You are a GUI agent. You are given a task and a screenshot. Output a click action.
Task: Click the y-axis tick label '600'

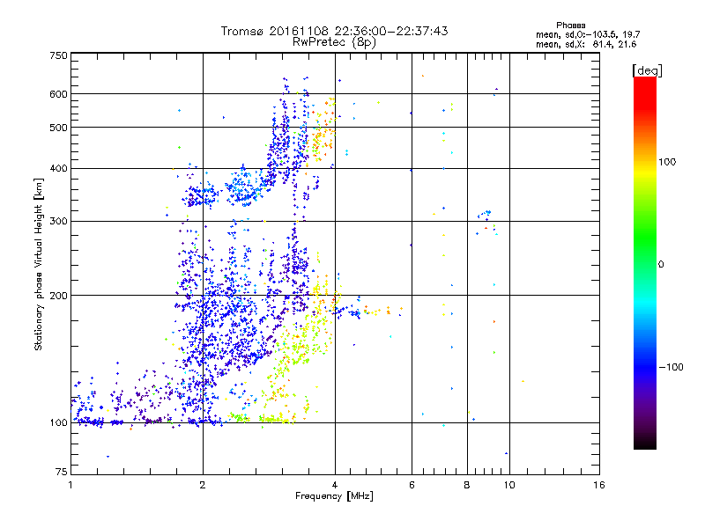click(58, 94)
